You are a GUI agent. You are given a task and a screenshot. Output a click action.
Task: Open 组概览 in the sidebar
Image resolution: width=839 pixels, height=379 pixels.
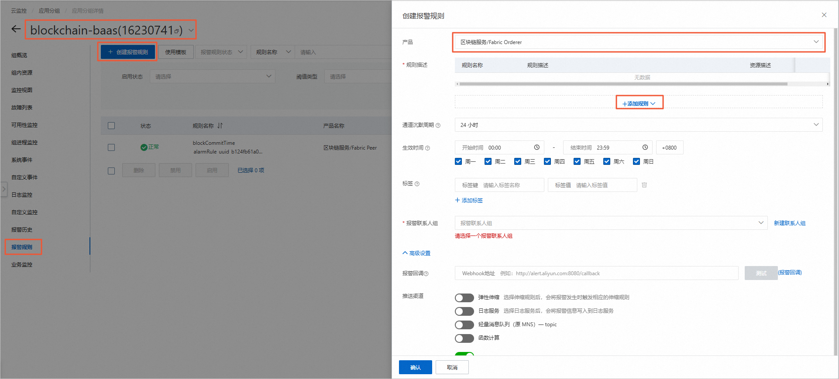(x=19, y=55)
